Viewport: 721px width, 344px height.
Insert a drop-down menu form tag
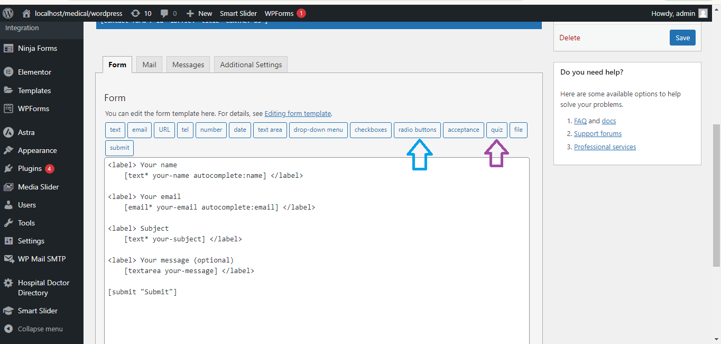[x=318, y=130]
